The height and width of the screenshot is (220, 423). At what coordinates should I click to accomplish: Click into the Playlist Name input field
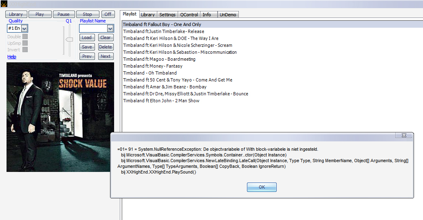tap(93, 28)
